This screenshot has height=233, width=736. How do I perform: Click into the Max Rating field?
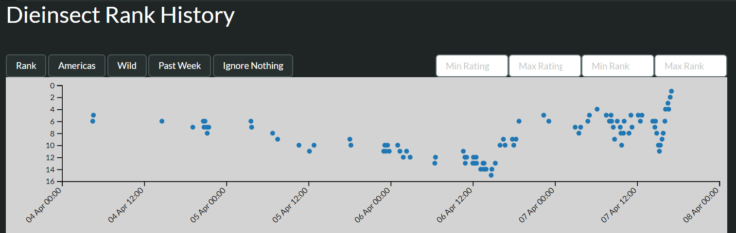coord(544,66)
